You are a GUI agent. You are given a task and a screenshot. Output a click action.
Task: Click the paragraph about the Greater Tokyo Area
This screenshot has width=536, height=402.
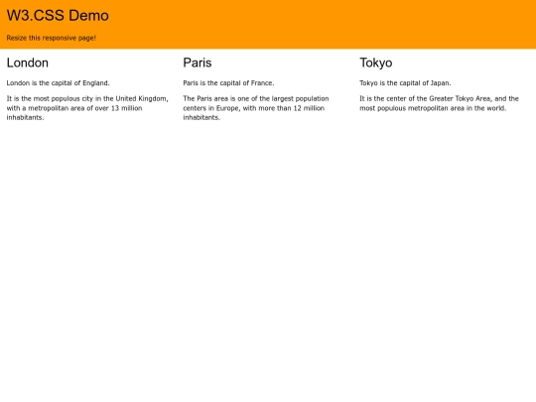(x=440, y=103)
